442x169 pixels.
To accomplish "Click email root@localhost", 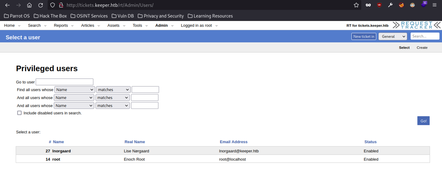I will (233, 159).
